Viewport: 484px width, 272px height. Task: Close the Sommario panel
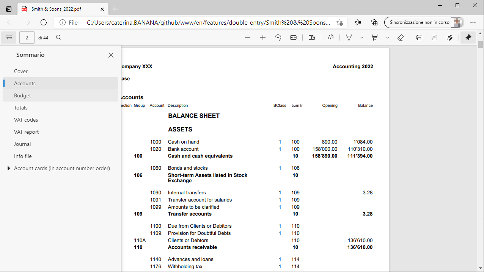click(111, 55)
